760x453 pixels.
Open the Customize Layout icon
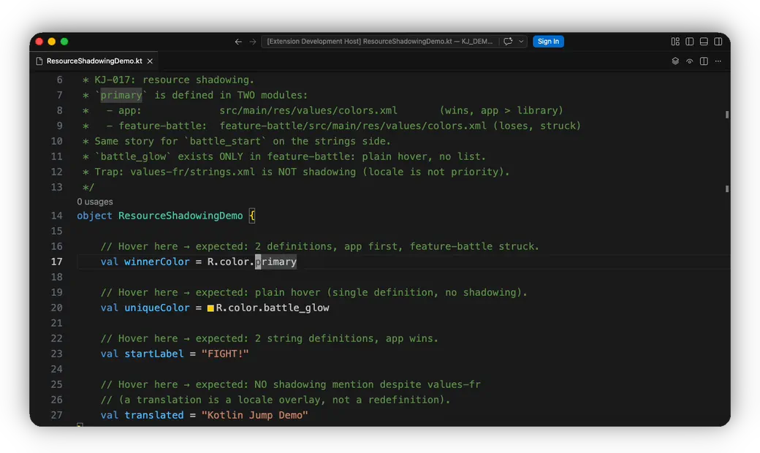[675, 42]
